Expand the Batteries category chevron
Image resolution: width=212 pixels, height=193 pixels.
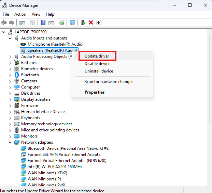pos(10,63)
